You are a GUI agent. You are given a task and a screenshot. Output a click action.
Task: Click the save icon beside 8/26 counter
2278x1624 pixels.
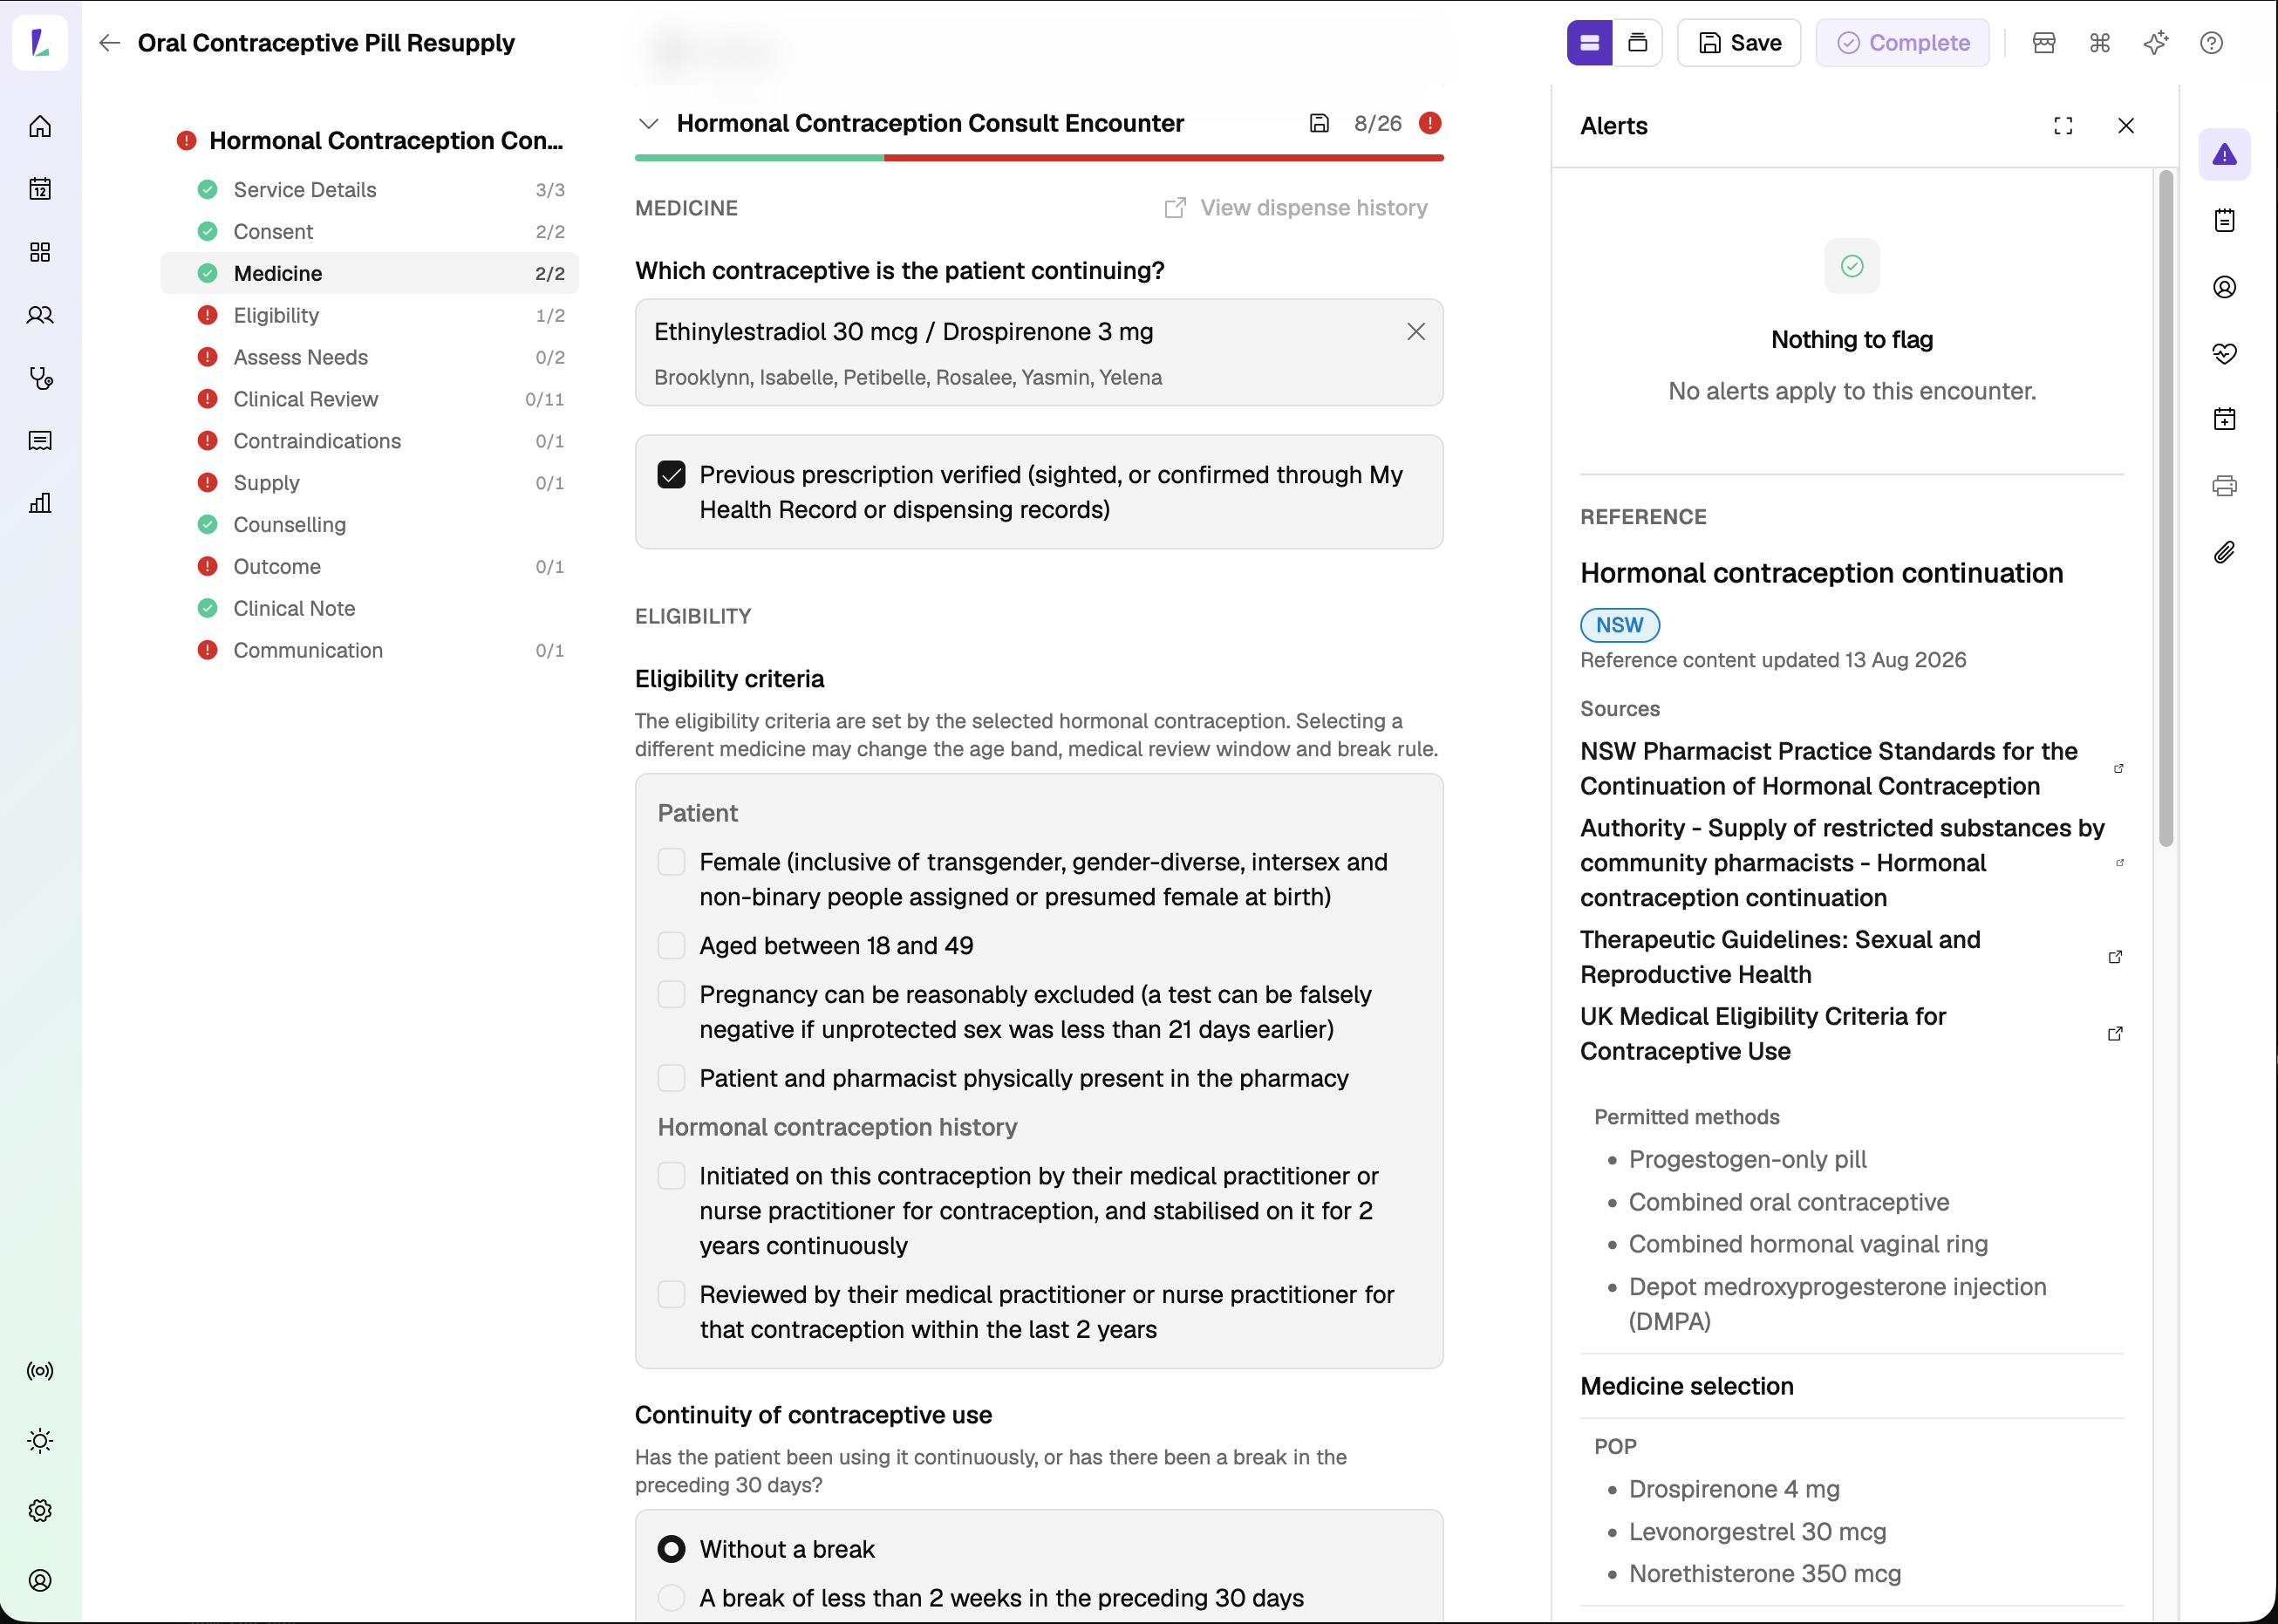coord(1319,123)
